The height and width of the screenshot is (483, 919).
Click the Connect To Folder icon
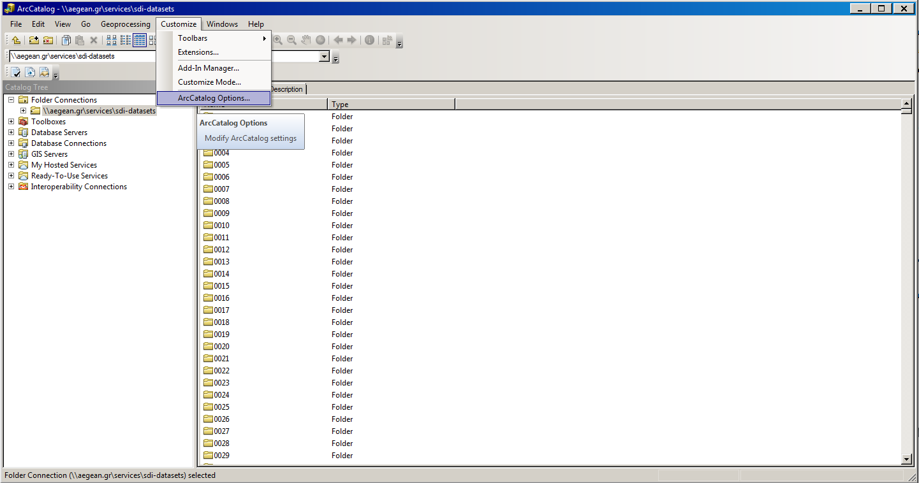pyautogui.click(x=34, y=40)
